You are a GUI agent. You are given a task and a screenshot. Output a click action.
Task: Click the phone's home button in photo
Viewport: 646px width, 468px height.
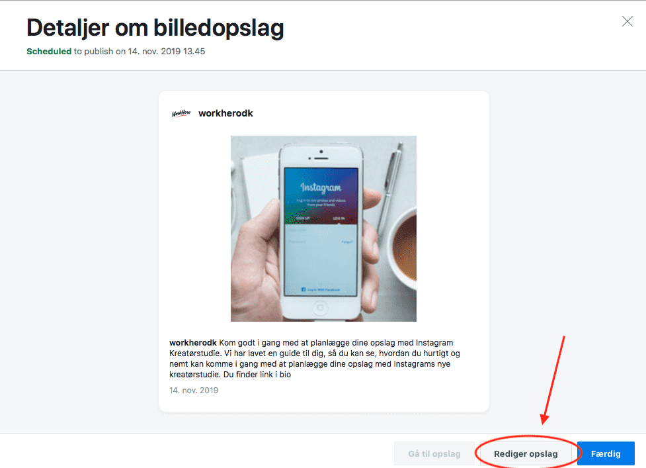click(320, 307)
